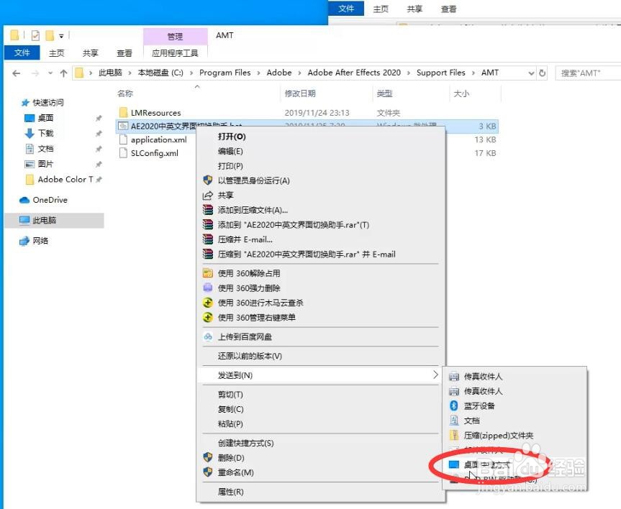The height and width of the screenshot is (509, 621).
Task: Click Program Files in breadcrumb path
Action: pyautogui.click(x=225, y=73)
